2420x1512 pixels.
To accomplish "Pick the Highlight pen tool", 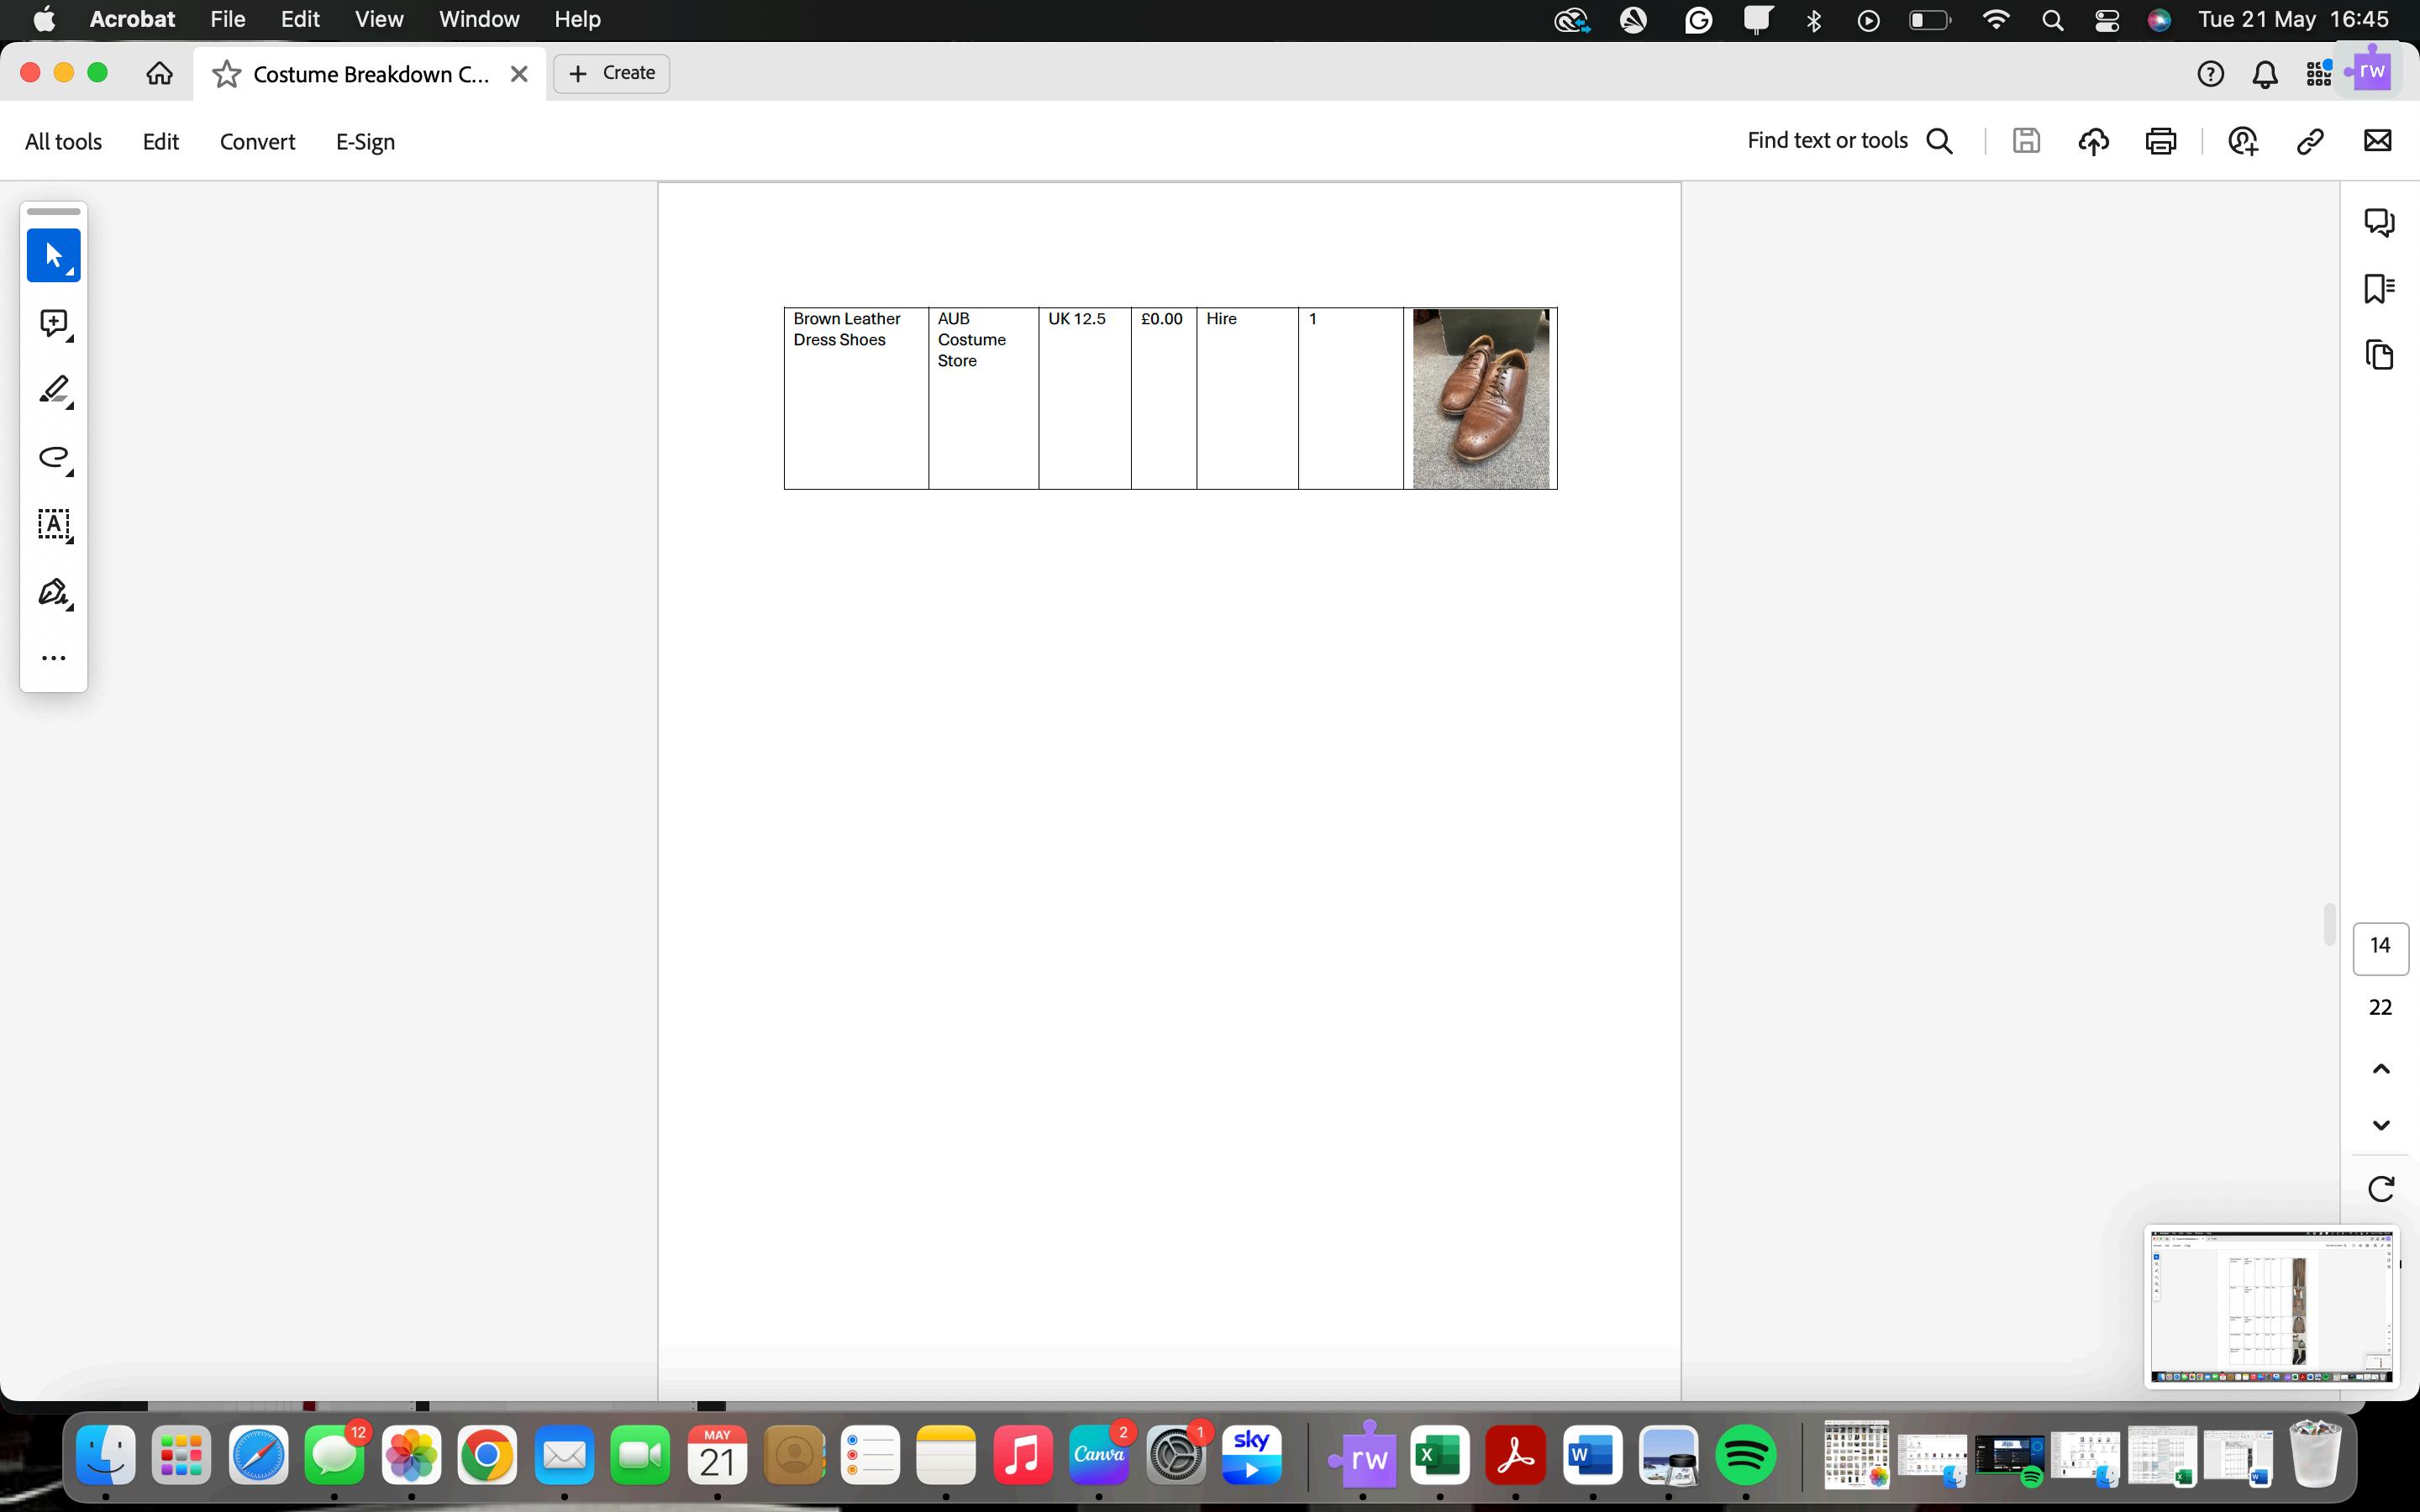I will pyautogui.click(x=53, y=390).
